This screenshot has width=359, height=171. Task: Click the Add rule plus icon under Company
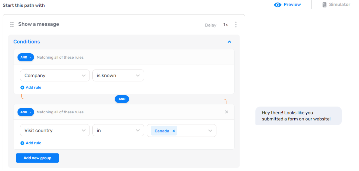click(x=22, y=87)
